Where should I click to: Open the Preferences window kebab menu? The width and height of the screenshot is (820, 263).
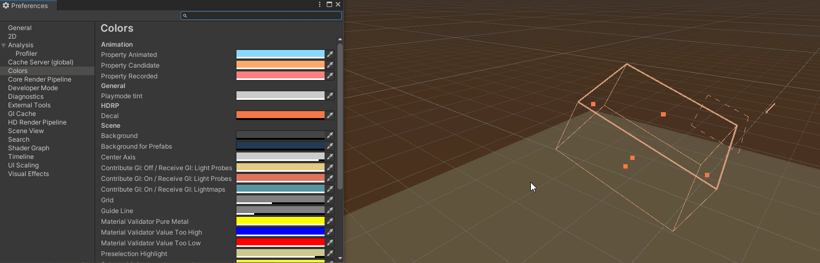320,4
